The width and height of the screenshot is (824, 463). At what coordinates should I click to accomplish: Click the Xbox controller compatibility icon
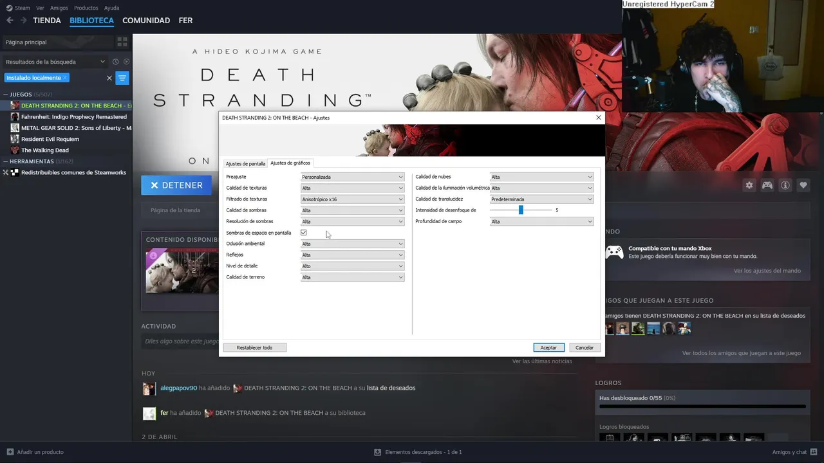pyautogui.click(x=615, y=252)
